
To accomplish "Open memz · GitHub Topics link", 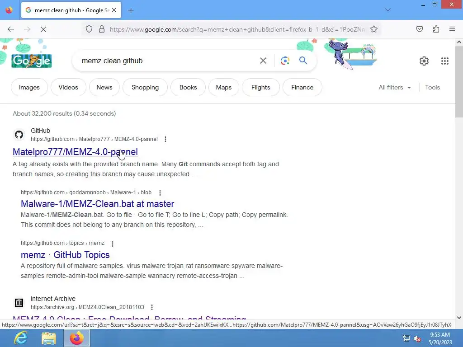I will [65, 255].
